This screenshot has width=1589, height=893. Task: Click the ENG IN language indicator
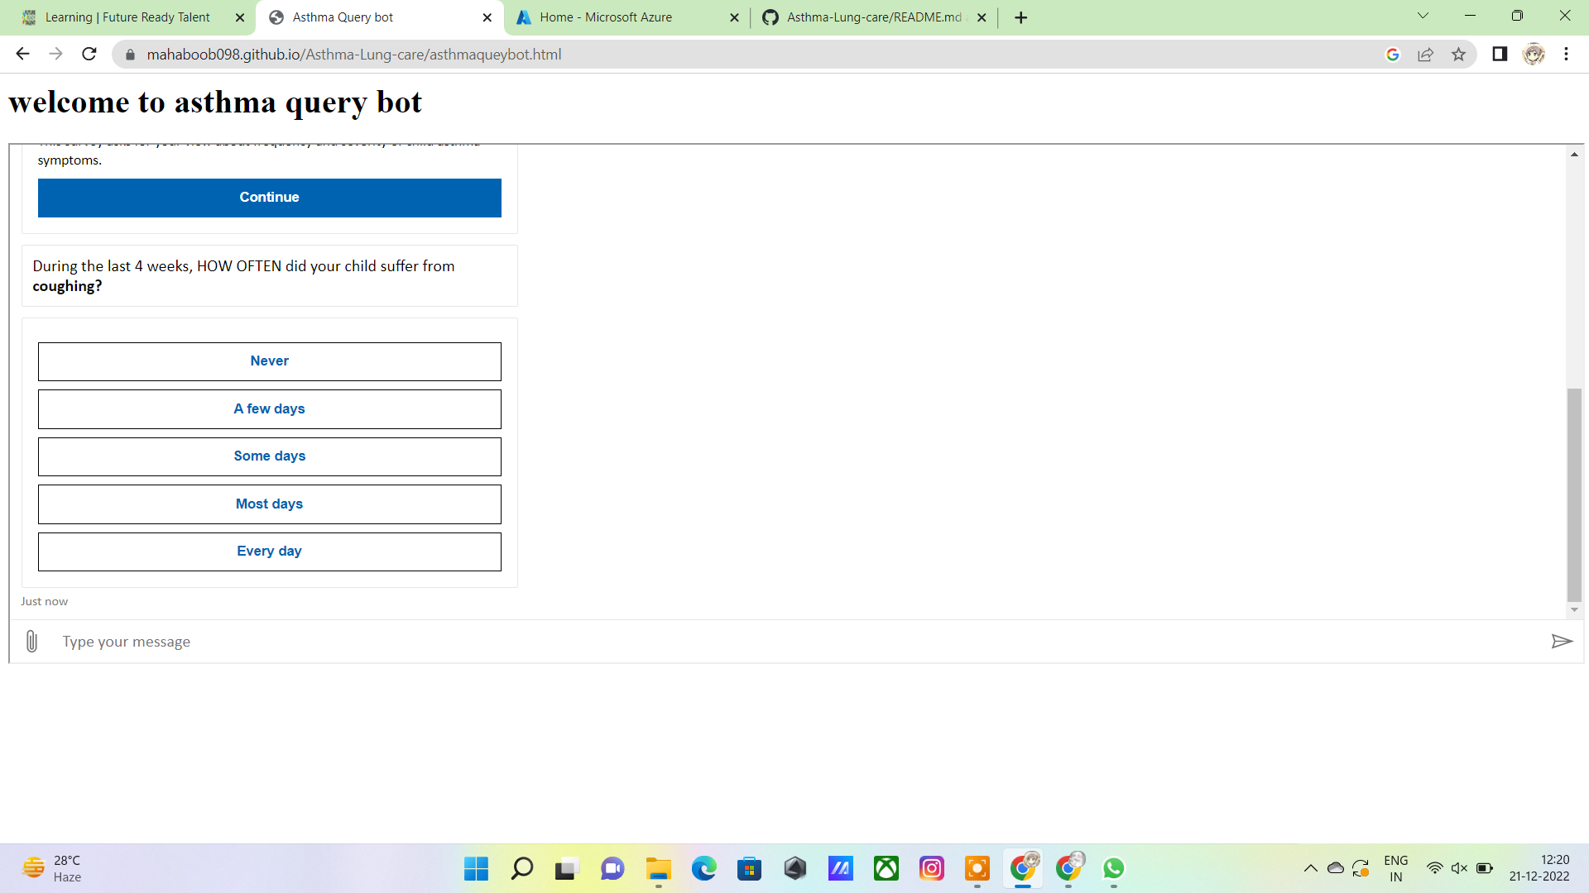pyautogui.click(x=1395, y=868)
